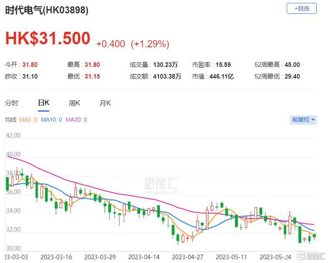
Task: Click the MA30 moving average label
Action: tap(76, 120)
